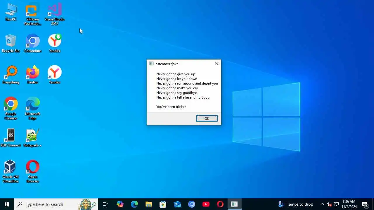Select the Notepad++ desktop shortcut

[x=32, y=138]
